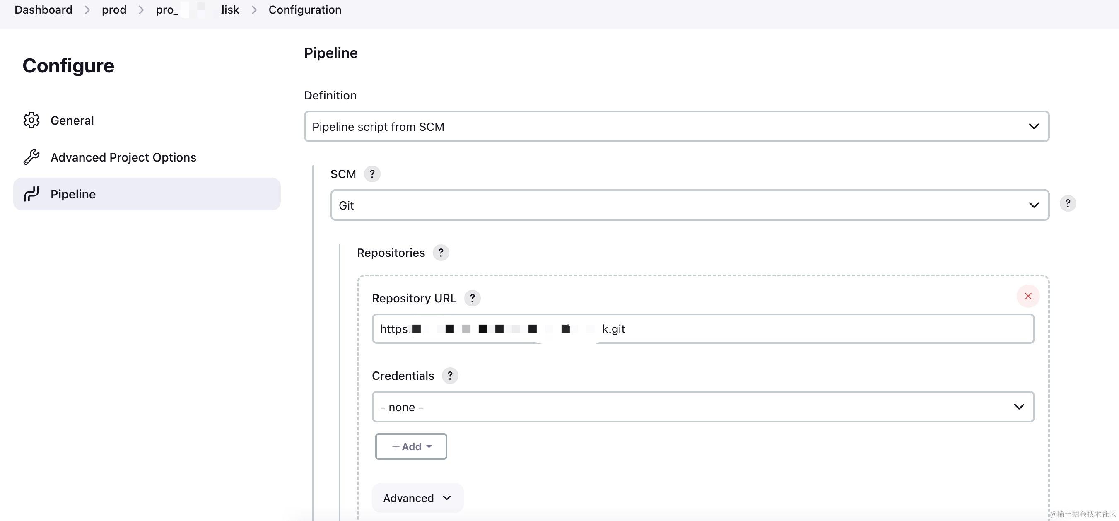1119x521 pixels.
Task: Go to prod in the breadcrumb
Action: 114,10
